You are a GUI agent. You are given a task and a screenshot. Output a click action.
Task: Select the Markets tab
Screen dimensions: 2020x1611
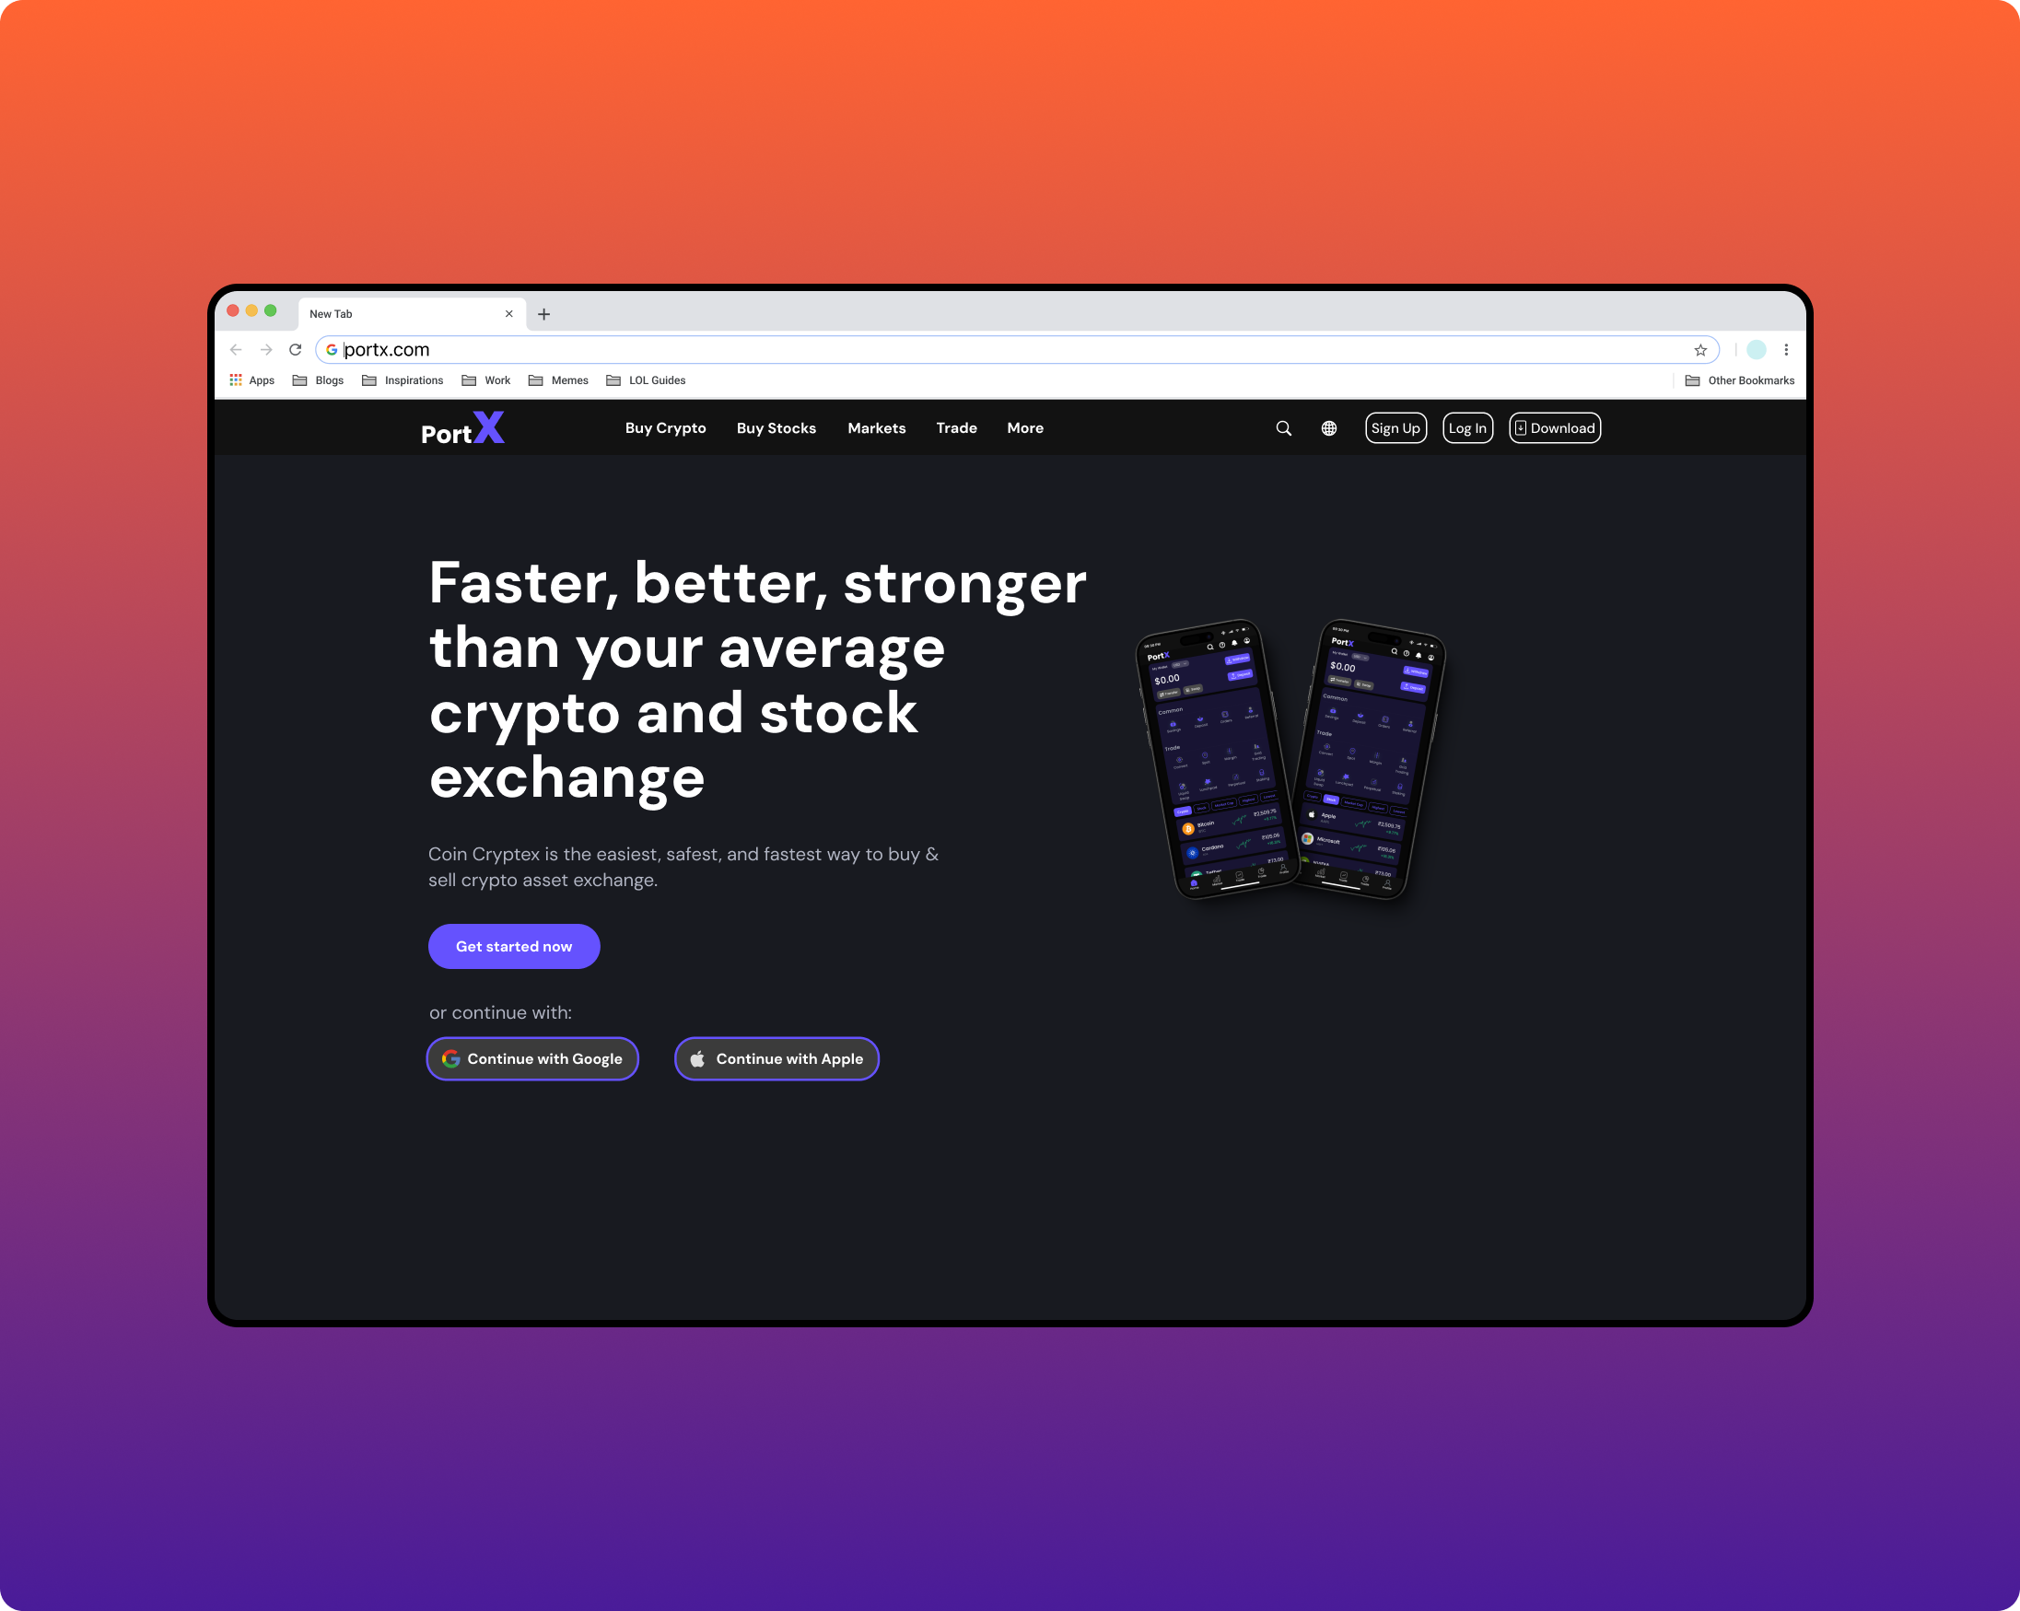(876, 427)
